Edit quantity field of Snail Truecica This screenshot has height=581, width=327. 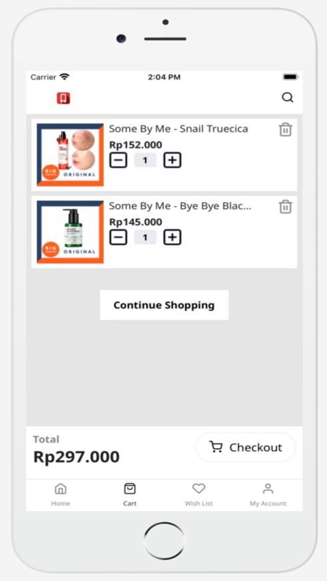[145, 161]
